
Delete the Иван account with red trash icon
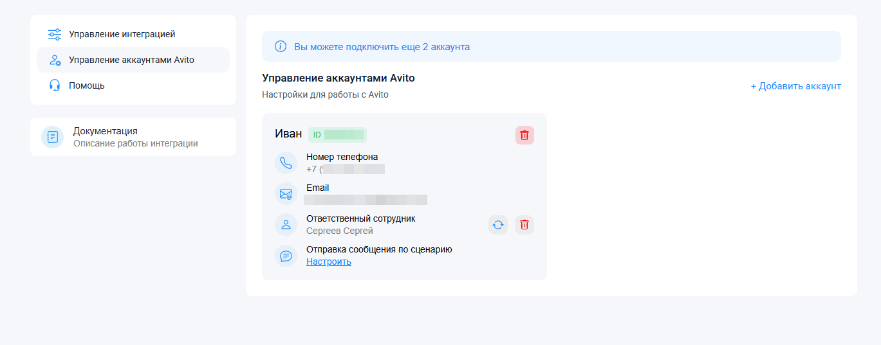(x=524, y=135)
